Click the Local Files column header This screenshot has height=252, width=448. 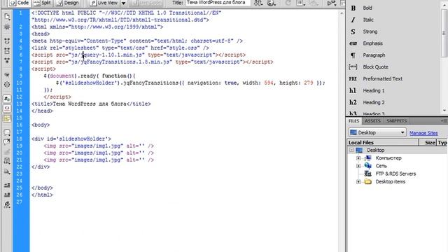[x=383, y=142]
